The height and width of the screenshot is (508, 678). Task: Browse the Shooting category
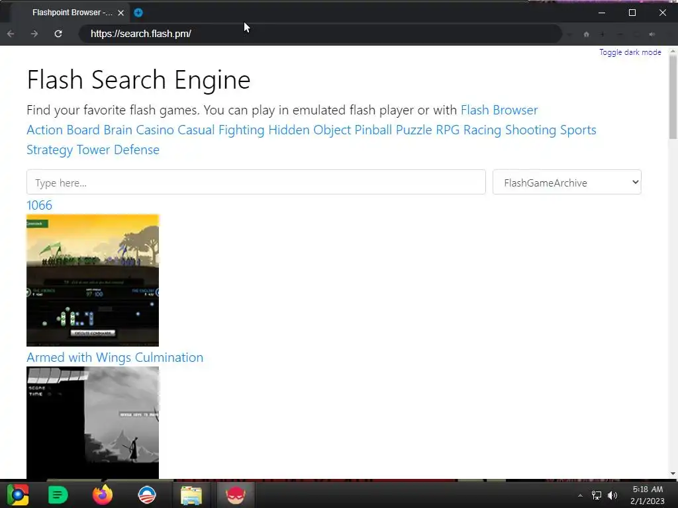(x=530, y=130)
